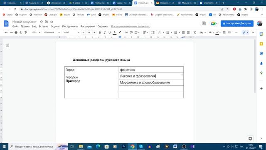Viewport: 266px width, 150px height.
Task: Click the Move document folder icon
Action: (x=47, y=22)
